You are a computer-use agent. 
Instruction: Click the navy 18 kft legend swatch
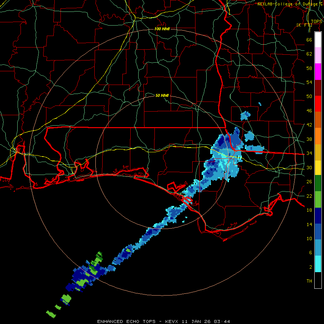[318, 216]
